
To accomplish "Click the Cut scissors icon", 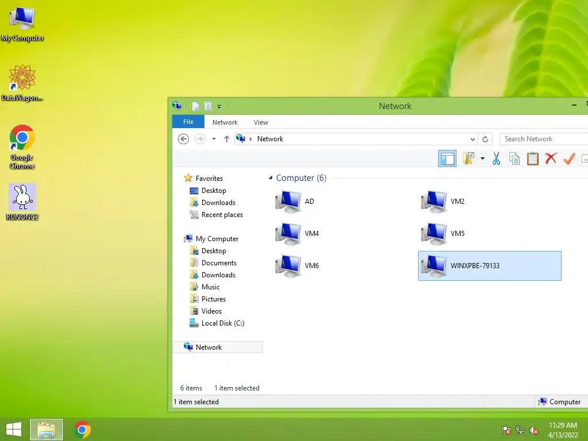I will click(496, 158).
